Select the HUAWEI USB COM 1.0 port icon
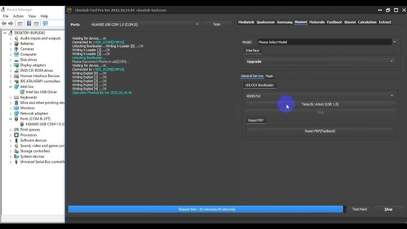Viewport: 407px width, 229px height. point(22,124)
